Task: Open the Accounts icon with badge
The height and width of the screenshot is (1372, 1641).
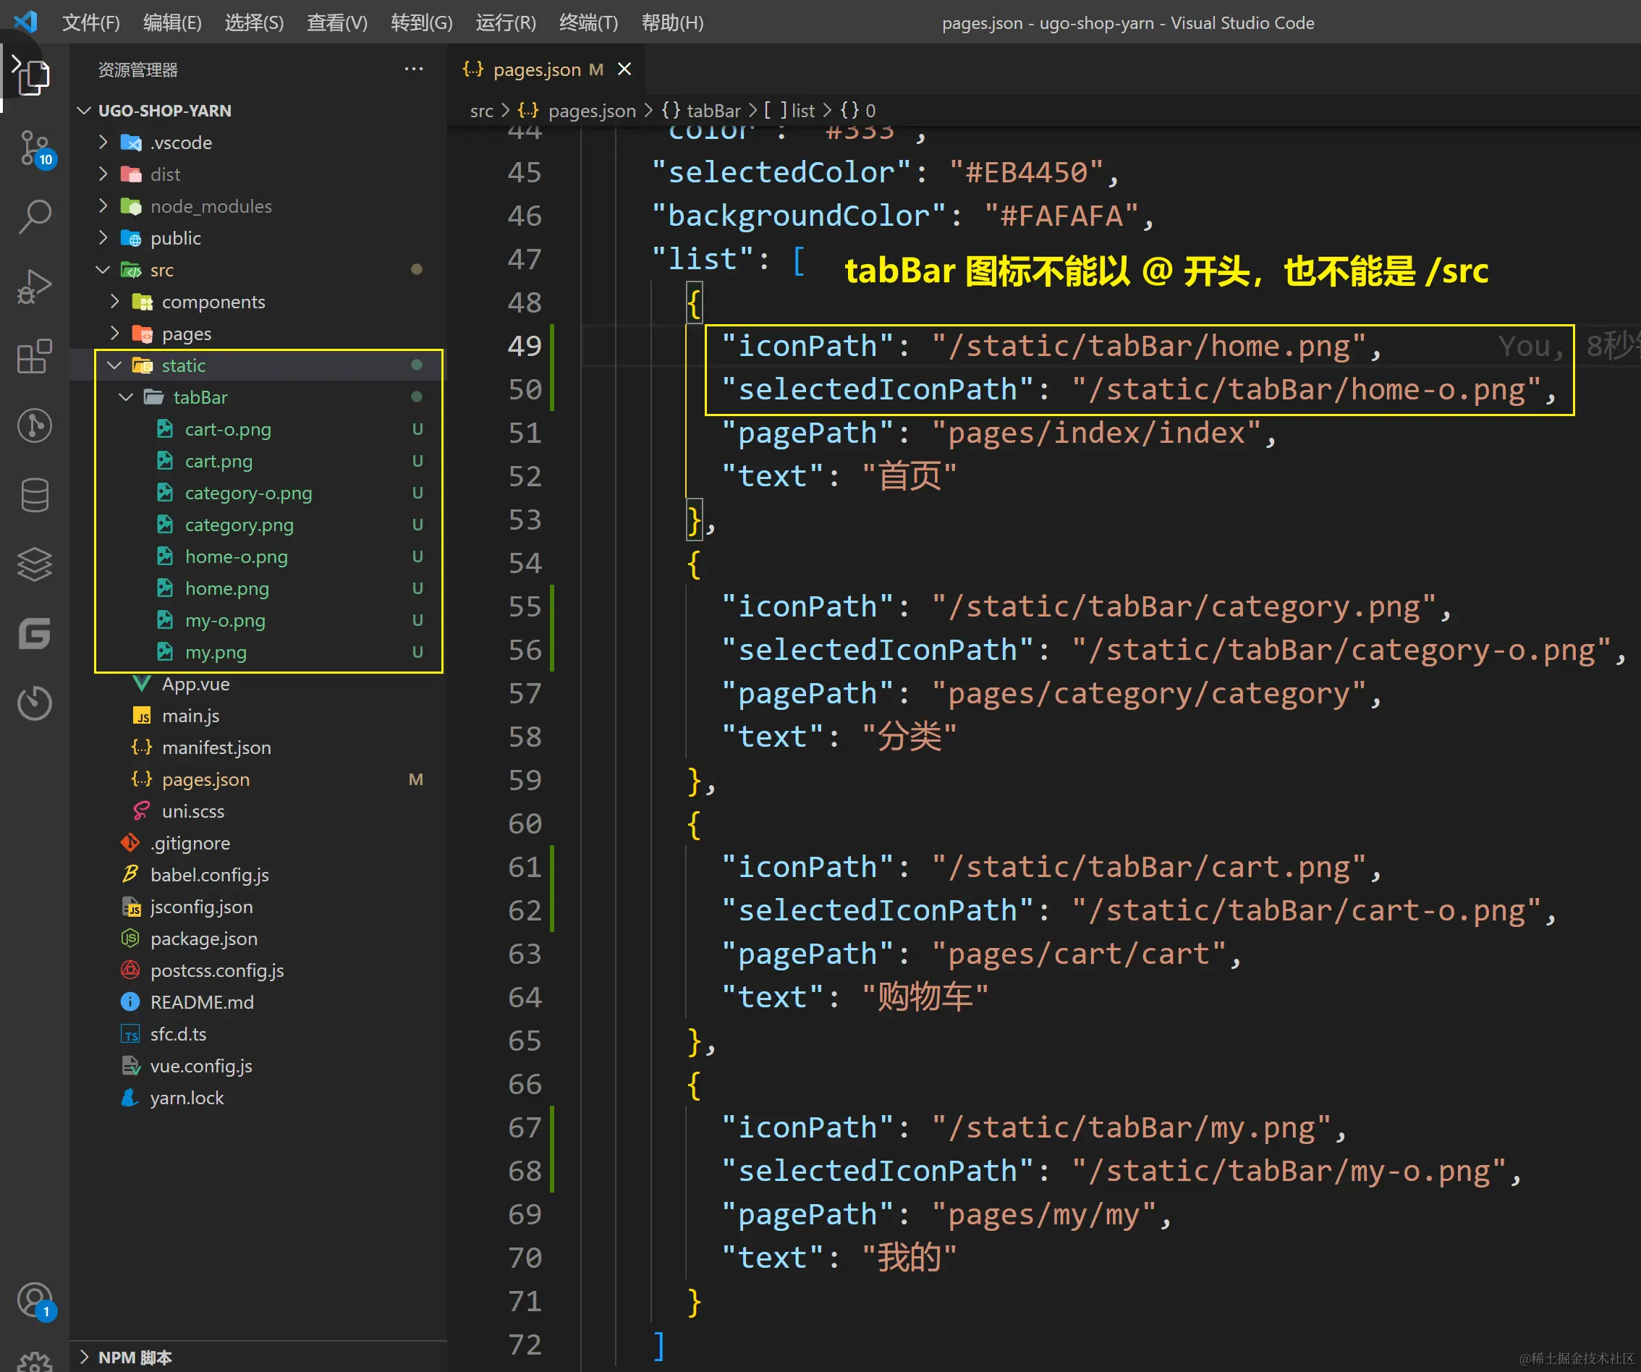Action: click(x=35, y=1300)
